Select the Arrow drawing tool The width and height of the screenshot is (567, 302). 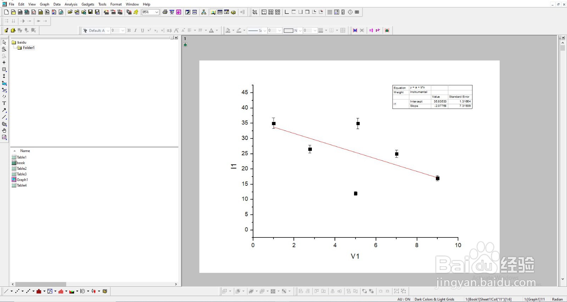pyautogui.click(x=4, y=110)
